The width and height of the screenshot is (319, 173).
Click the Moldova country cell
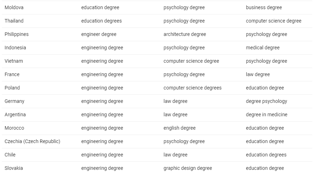[14, 7]
